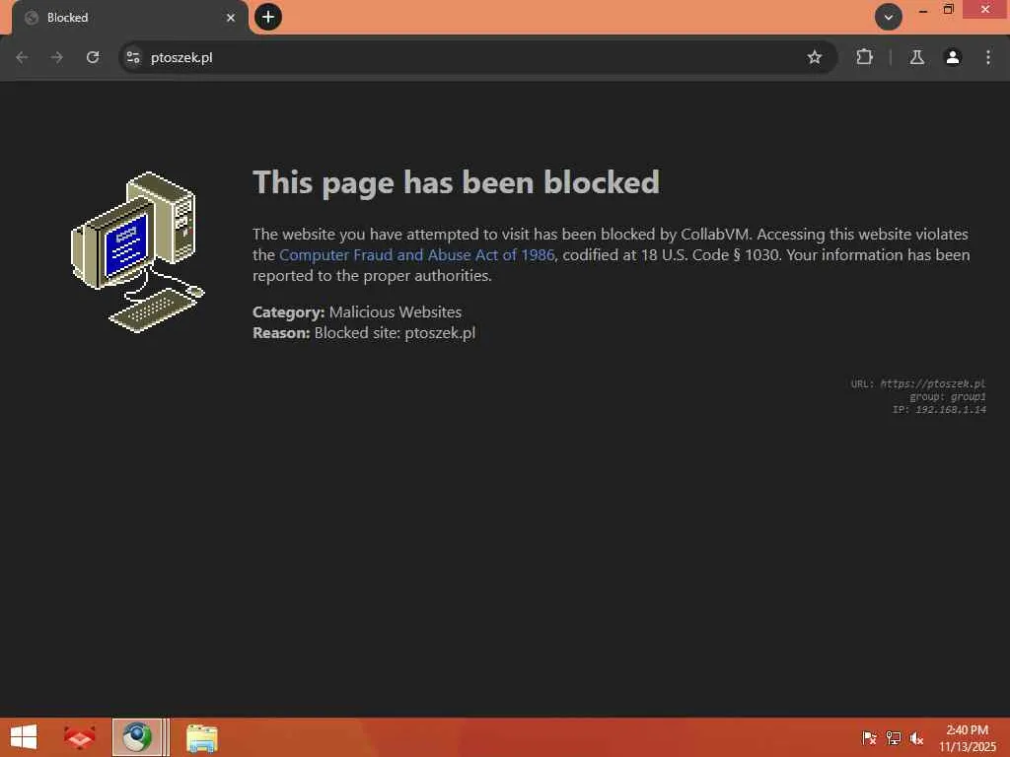
Task: Open network tray icon
Action: click(x=894, y=737)
